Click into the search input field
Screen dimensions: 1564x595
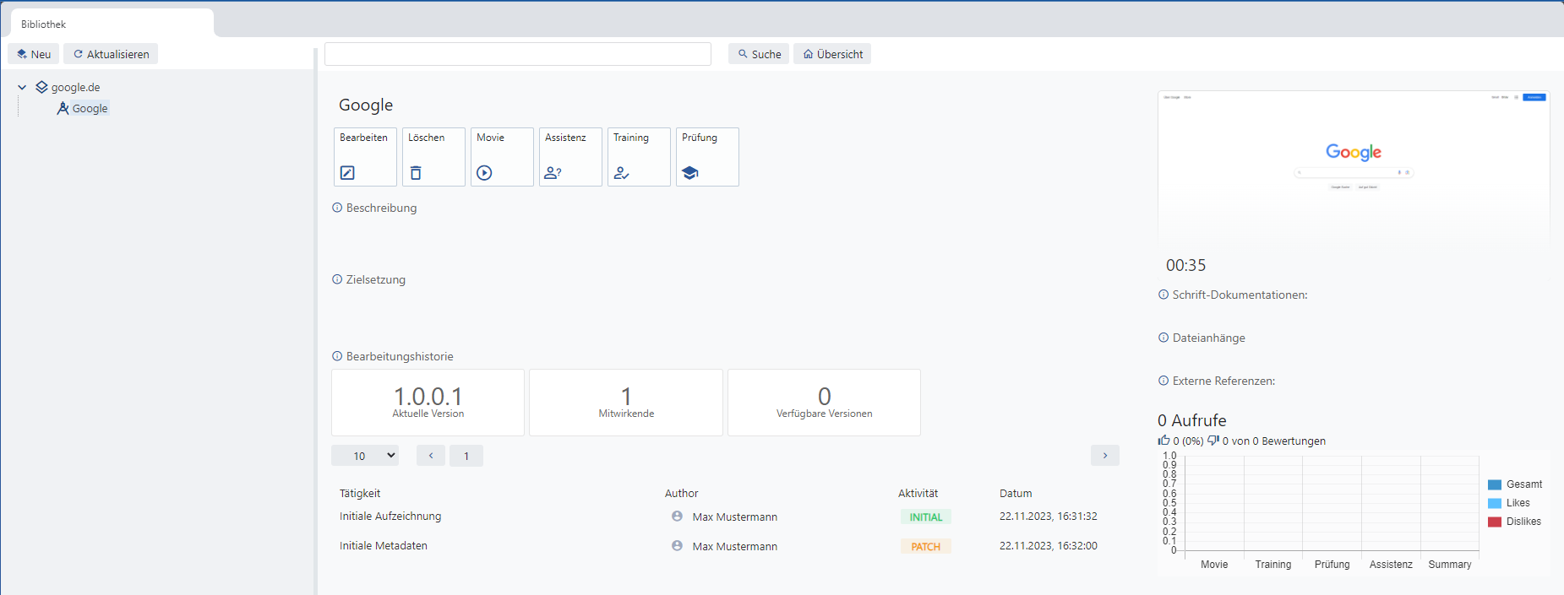point(518,54)
